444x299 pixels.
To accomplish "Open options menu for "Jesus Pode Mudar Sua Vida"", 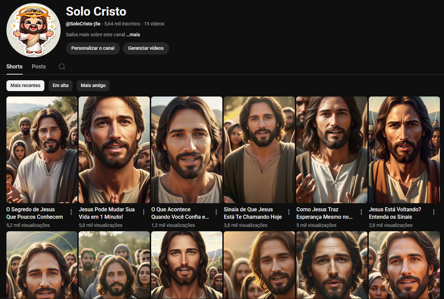I will [x=144, y=212].
